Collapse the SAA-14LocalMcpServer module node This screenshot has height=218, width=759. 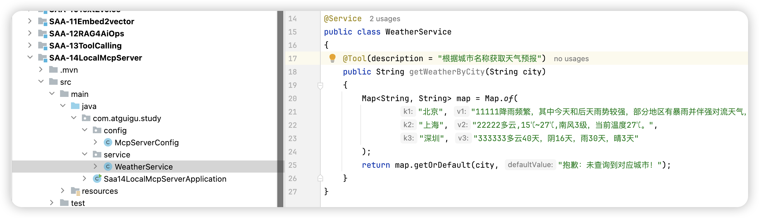coord(30,57)
